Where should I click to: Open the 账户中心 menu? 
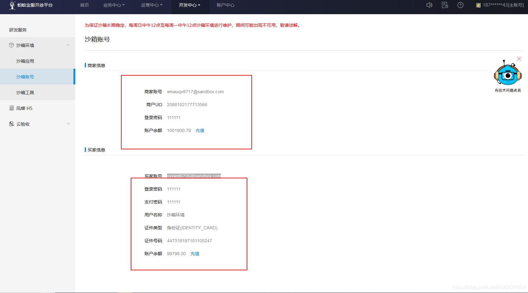(225, 5)
